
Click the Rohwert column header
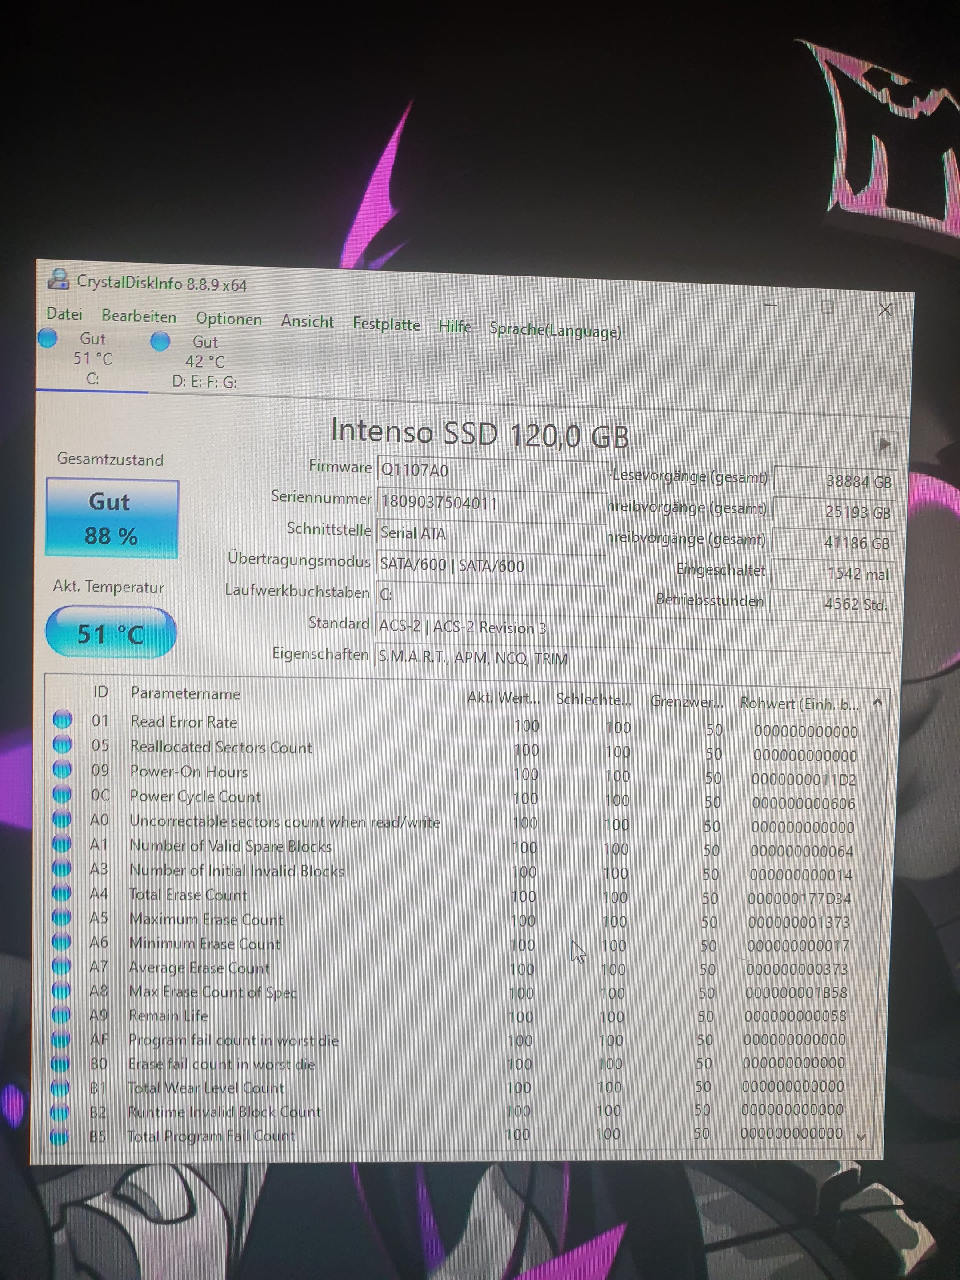click(799, 704)
